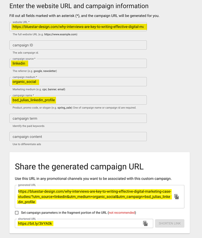Select the empty campaign ID field
Viewport: 202px width, 238px height.
(x=78, y=45)
